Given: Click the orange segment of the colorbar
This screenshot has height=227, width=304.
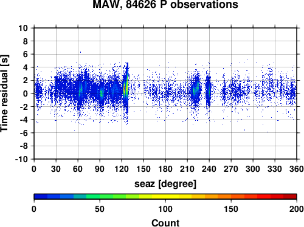Looking at the screenshot, I should click(224, 197).
